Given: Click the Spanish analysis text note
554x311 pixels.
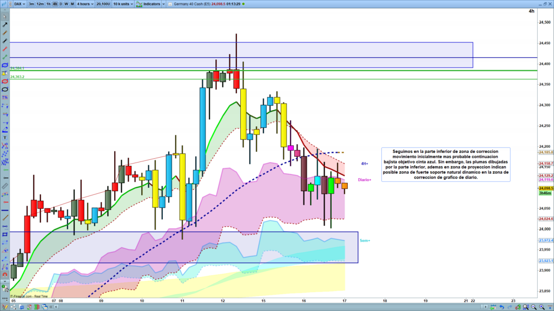Looking at the screenshot, I should [446, 164].
